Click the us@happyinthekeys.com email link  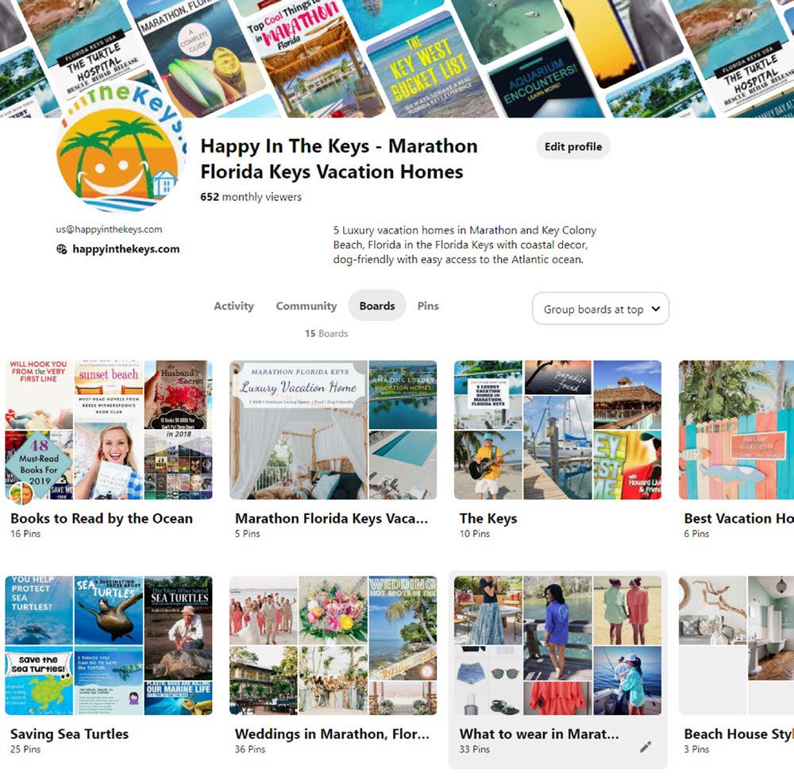tap(109, 229)
